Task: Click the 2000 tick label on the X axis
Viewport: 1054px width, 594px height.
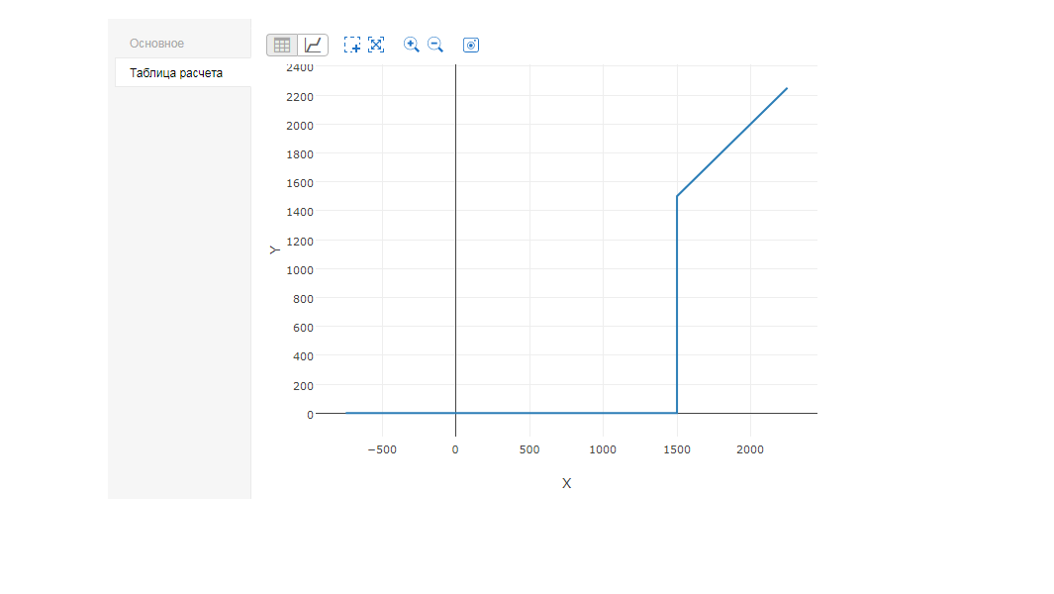Action: (750, 449)
